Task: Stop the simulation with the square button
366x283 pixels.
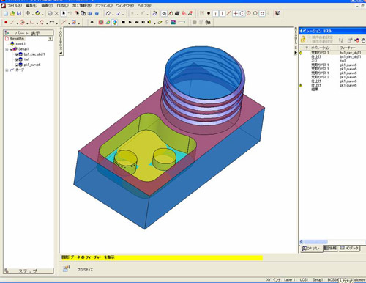Action: point(124,22)
